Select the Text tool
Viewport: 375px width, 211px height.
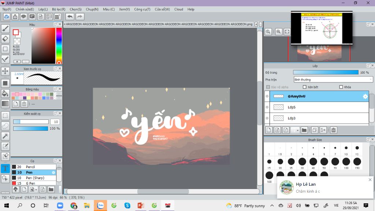(5, 169)
